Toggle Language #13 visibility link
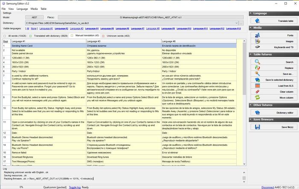This screenshot has height=189, width=299. pyautogui.click(x=234, y=29)
